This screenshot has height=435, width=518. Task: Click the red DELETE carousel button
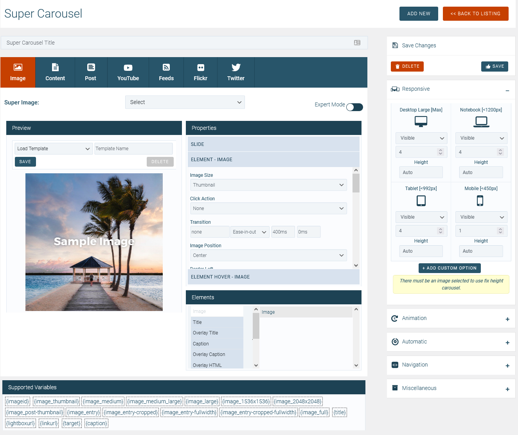[x=407, y=67]
